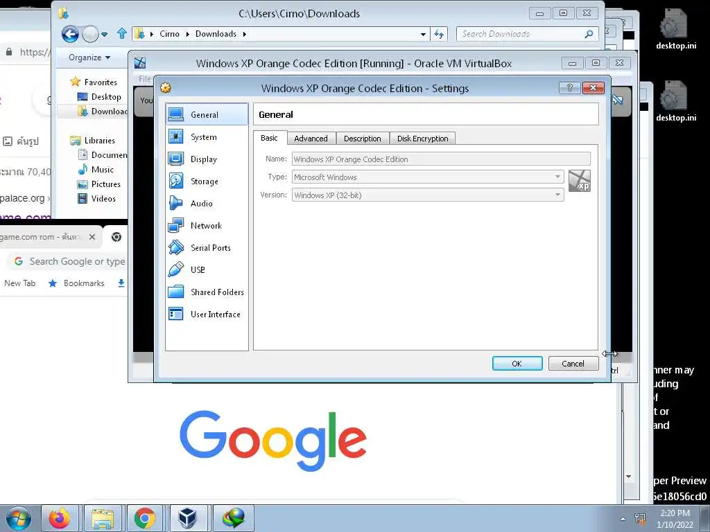Image resolution: width=710 pixels, height=532 pixels.
Task: Select the General settings category icon
Action: click(175, 114)
